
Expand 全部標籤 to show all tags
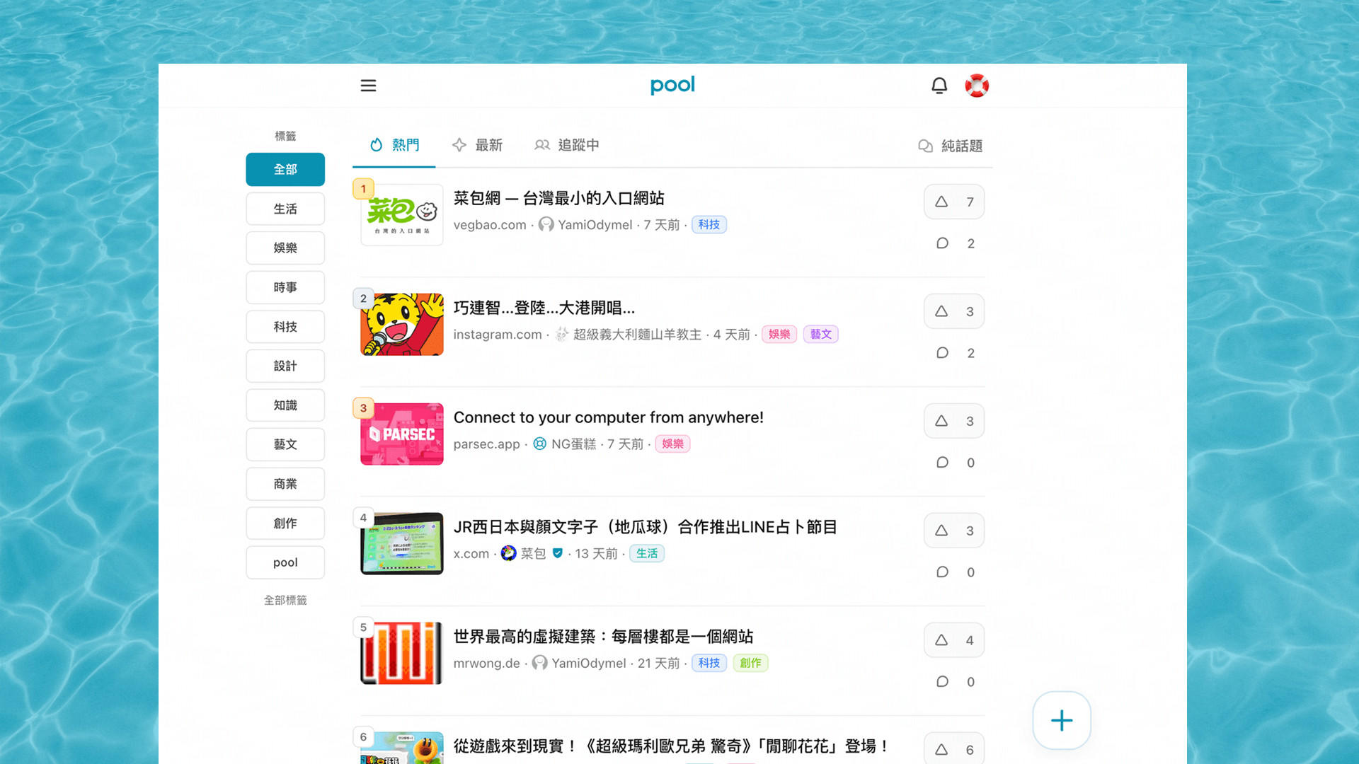tap(285, 600)
